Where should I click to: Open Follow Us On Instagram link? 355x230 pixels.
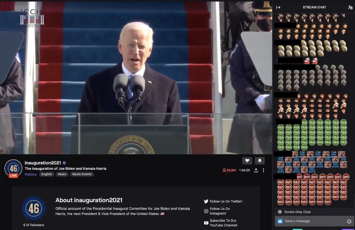220,211
